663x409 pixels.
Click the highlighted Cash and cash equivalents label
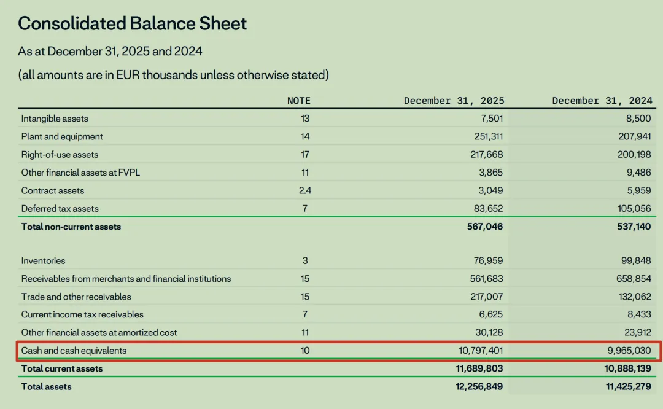click(x=74, y=351)
